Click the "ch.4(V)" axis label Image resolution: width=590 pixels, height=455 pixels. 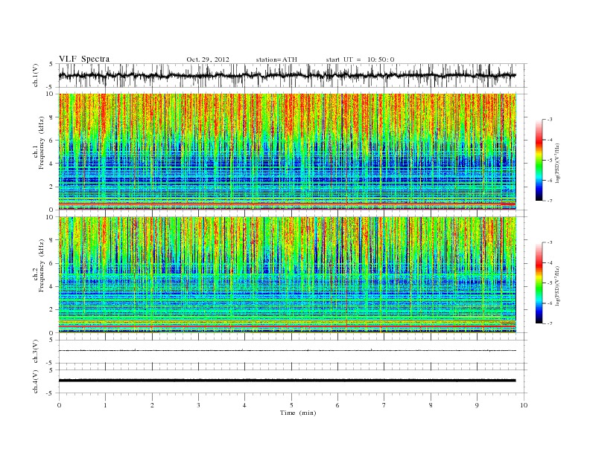click(36, 381)
